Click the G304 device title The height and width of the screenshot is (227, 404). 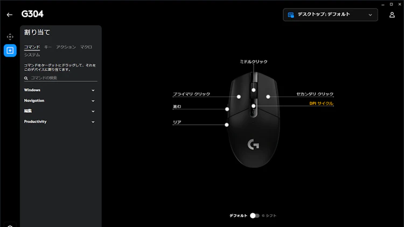click(32, 14)
